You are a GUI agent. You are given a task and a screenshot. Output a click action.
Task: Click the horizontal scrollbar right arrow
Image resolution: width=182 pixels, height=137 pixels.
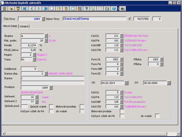pyautogui.click(x=179, y=134)
